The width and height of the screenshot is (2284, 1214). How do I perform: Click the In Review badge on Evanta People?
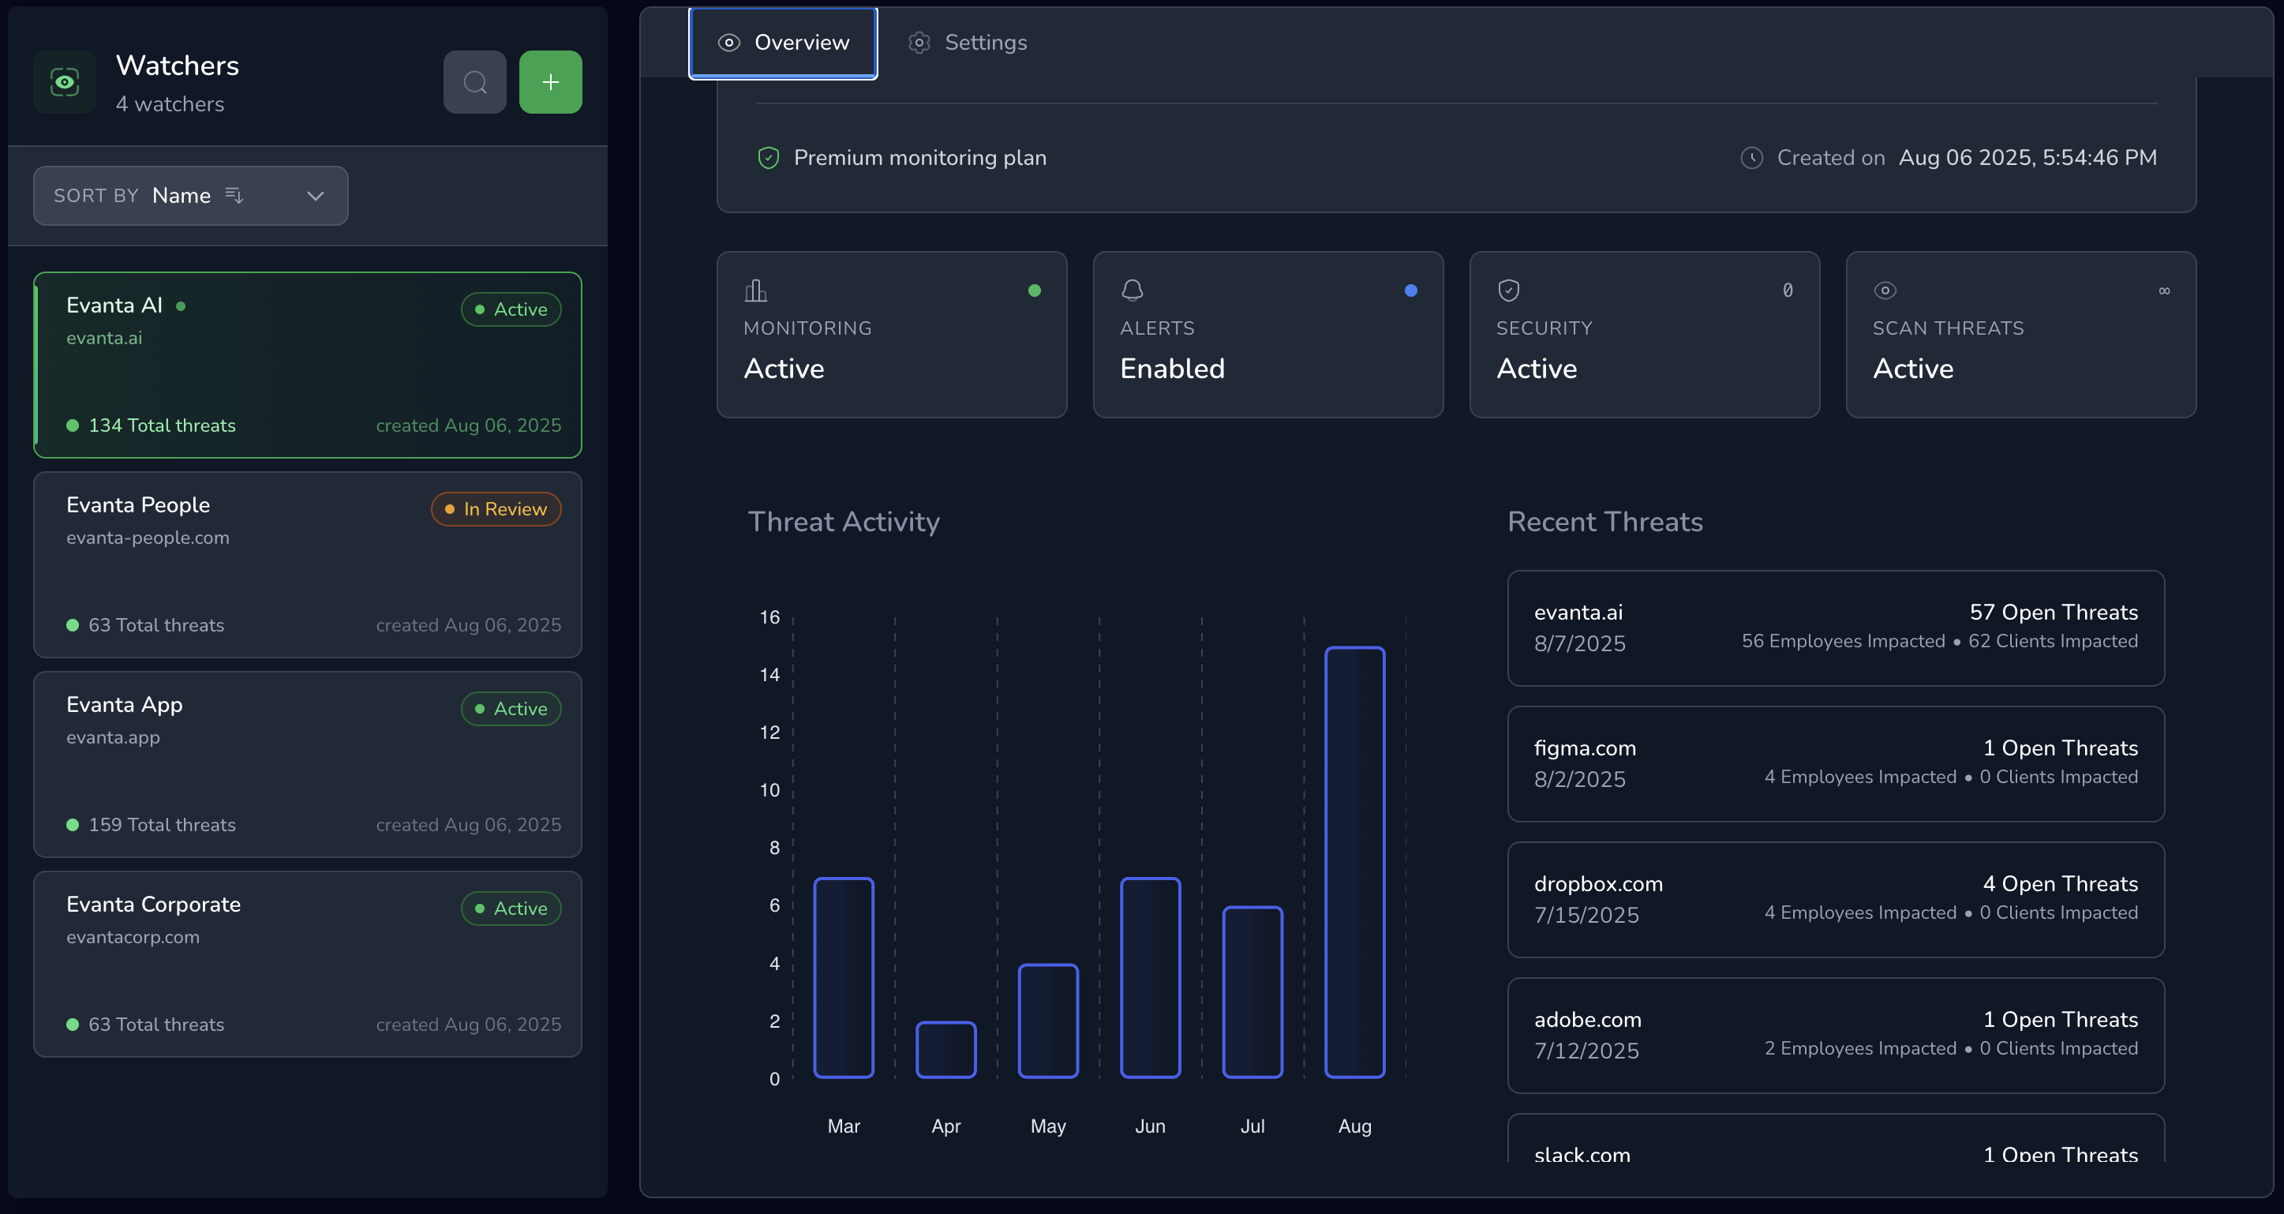pyautogui.click(x=496, y=509)
